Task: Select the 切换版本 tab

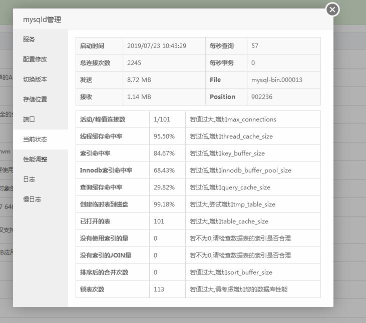Action: 35,79
